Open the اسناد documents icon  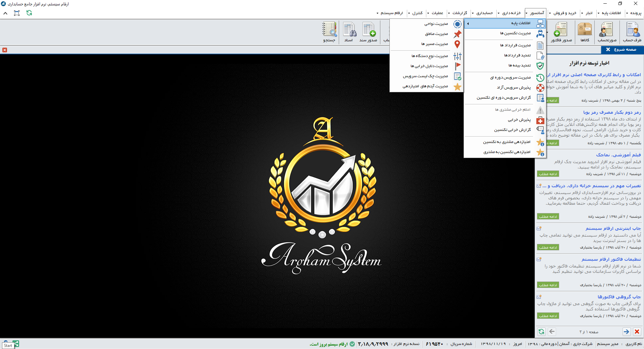[349, 32]
